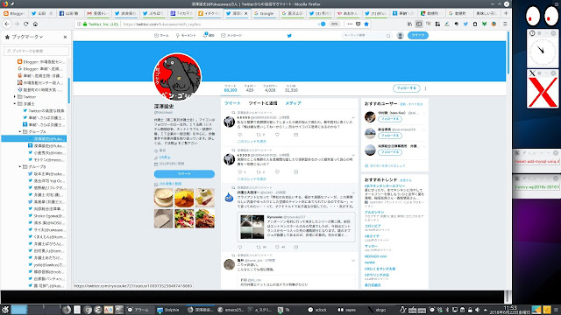Open the account avatar menu in header

point(400,35)
